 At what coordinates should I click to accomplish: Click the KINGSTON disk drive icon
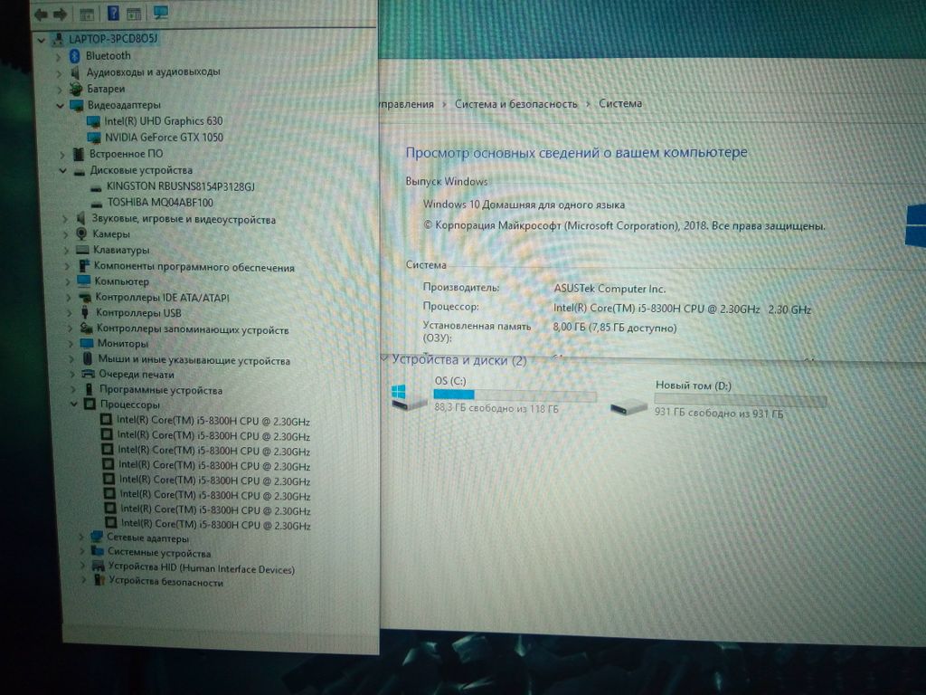(96, 187)
